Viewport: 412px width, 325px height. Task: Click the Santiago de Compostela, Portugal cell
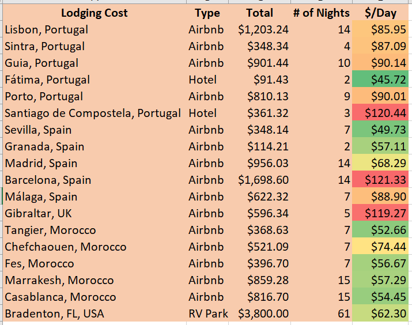(x=93, y=113)
